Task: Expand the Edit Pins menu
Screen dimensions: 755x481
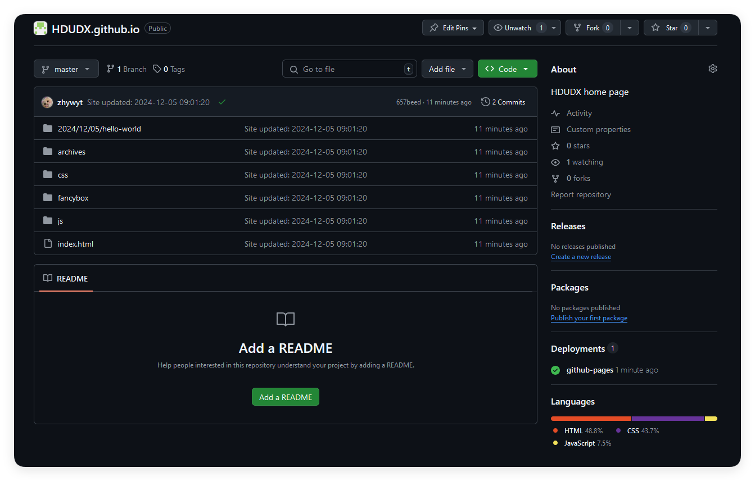Action: pyautogui.click(x=453, y=28)
